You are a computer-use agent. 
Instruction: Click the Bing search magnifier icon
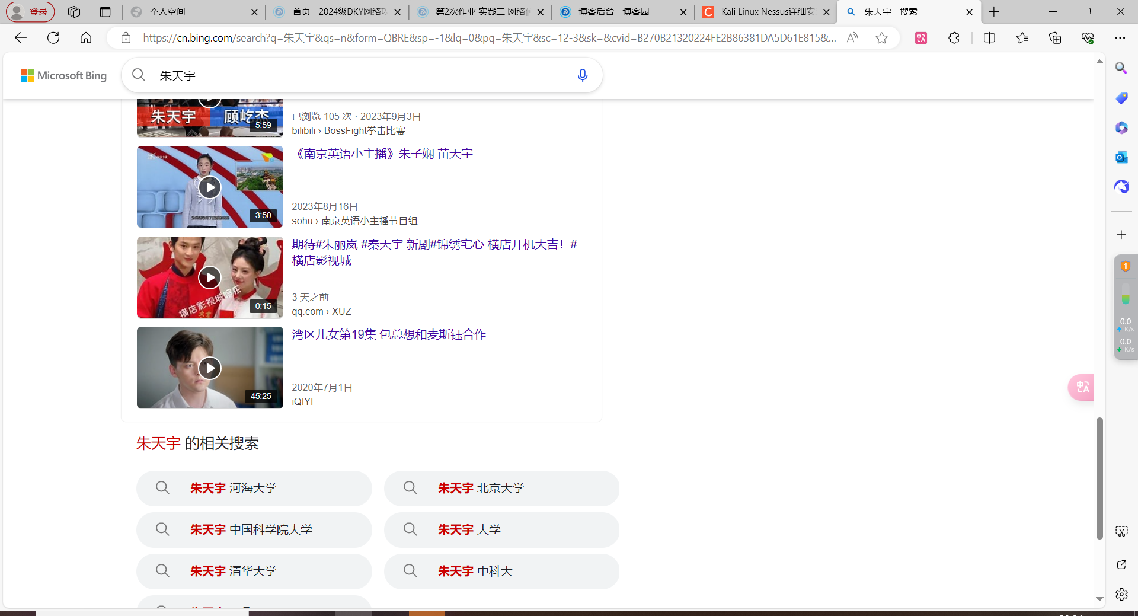click(x=139, y=75)
